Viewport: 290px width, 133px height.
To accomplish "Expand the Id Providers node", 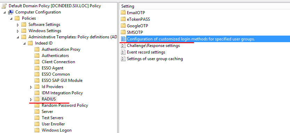I will click(x=31, y=87).
